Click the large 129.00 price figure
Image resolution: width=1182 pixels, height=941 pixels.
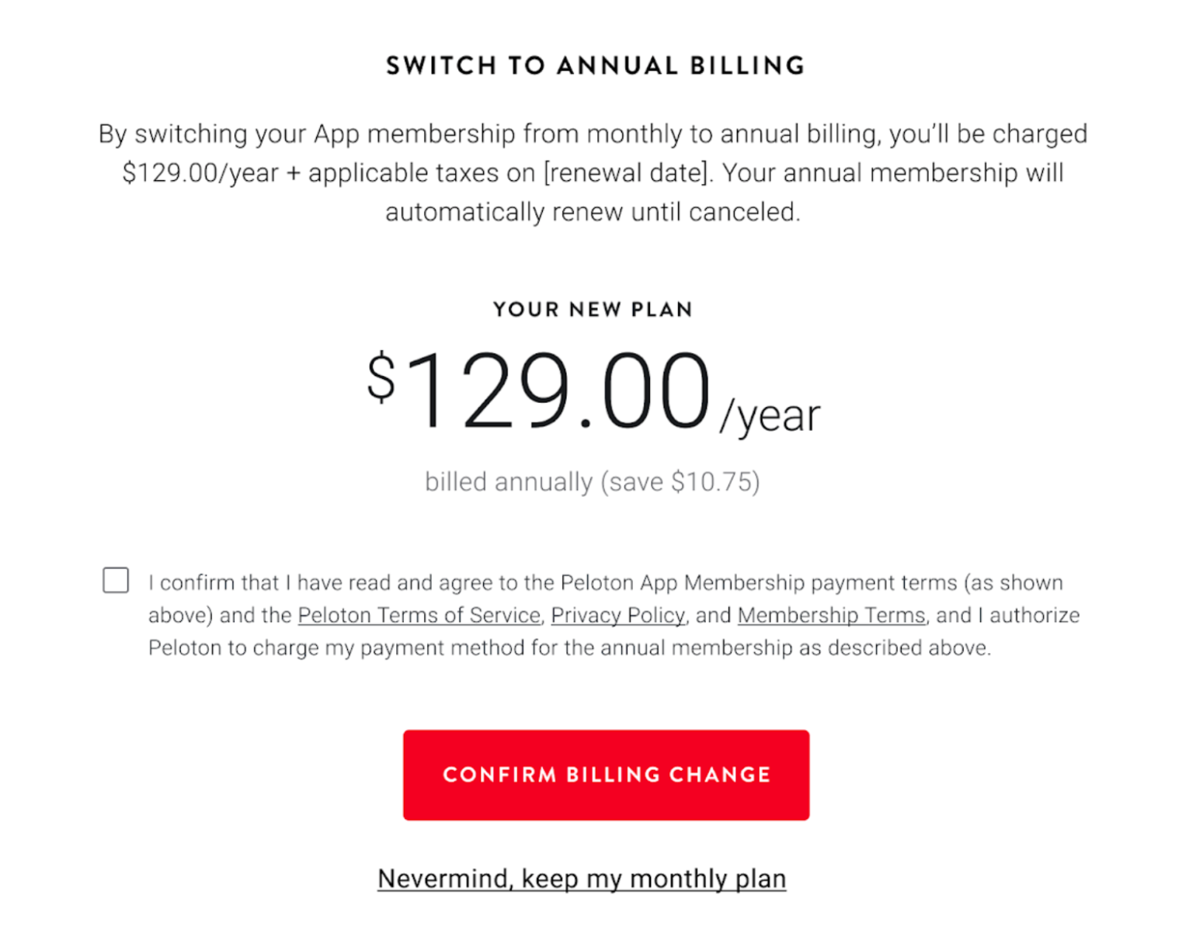557,391
